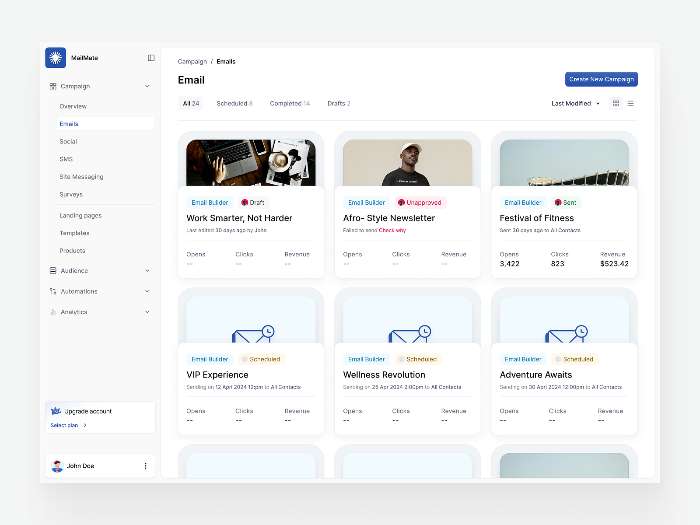The width and height of the screenshot is (700, 525).
Task: Select the All 24 tab
Action: tap(191, 103)
